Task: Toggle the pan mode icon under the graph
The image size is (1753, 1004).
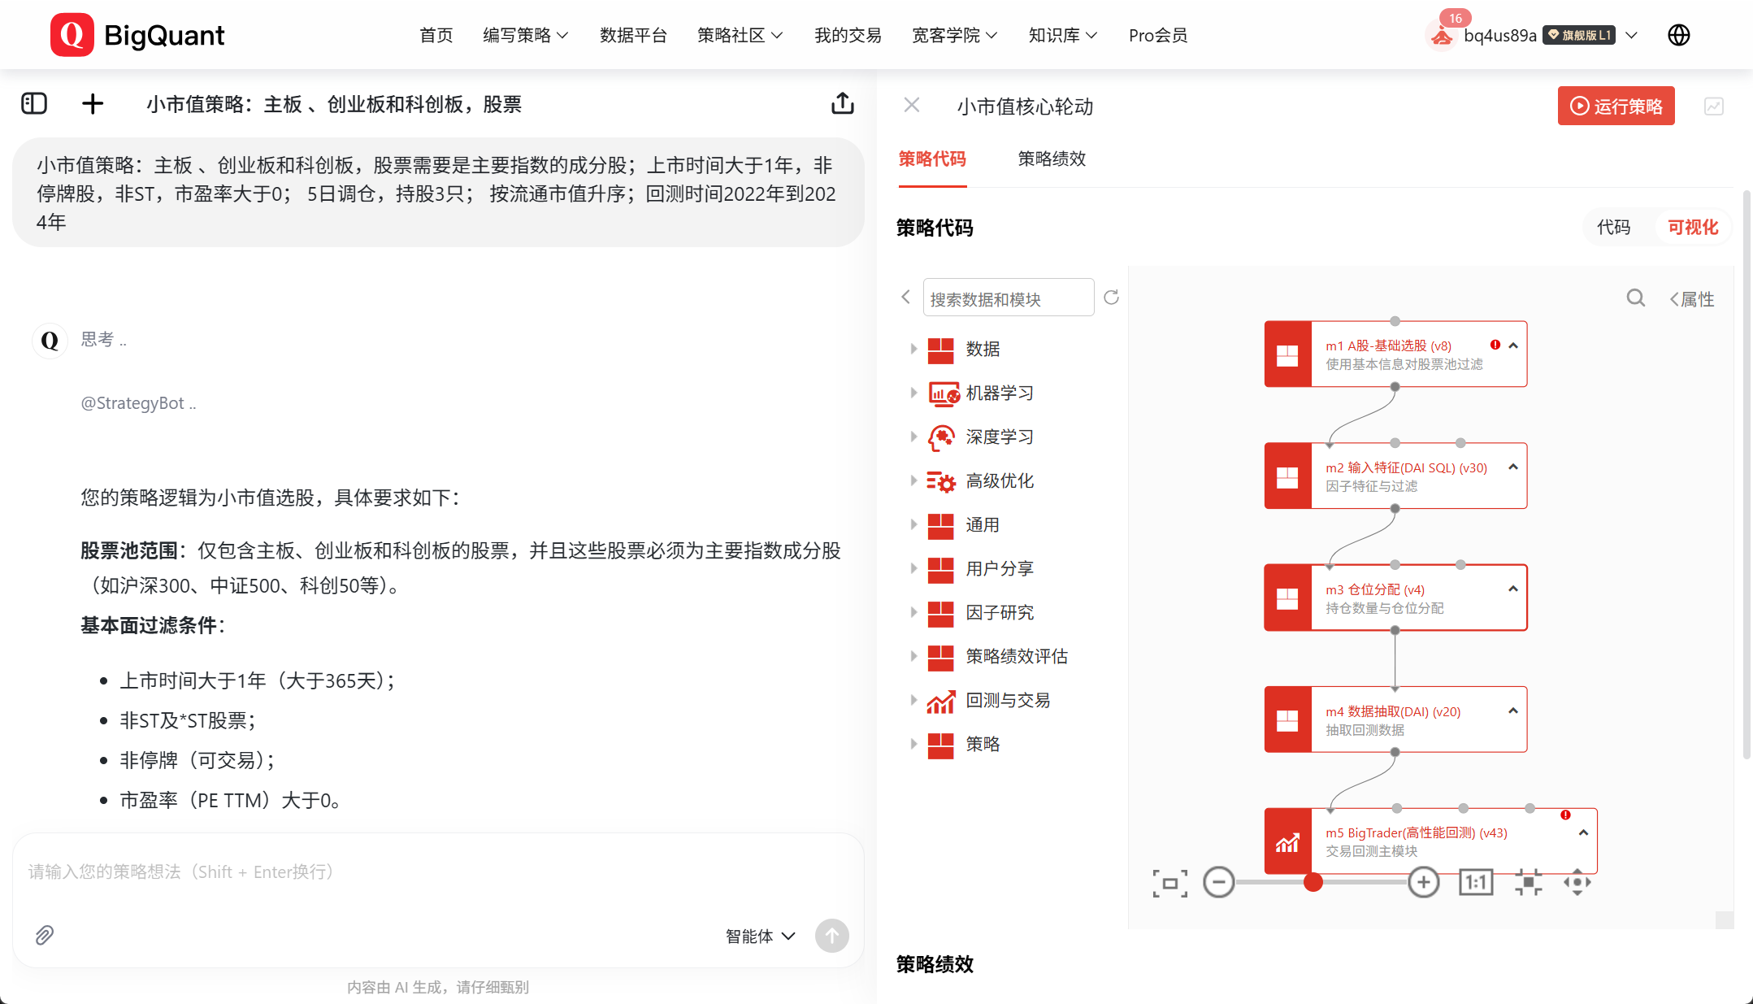Action: click(x=1577, y=882)
